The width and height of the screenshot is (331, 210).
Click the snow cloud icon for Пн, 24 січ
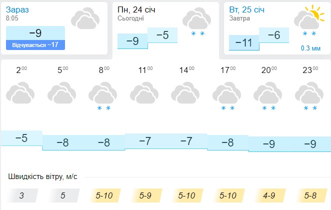(196, 21)
